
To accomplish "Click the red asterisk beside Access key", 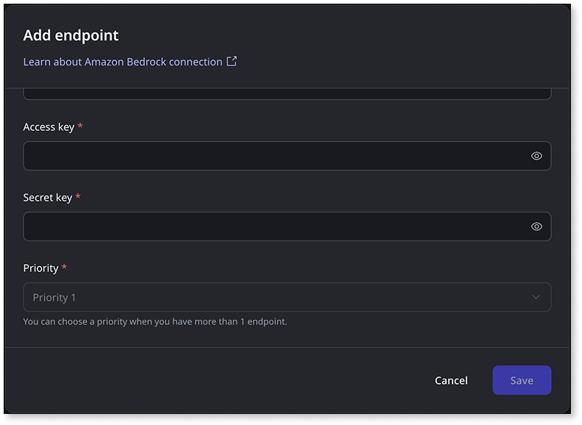I will coord(80,126).
